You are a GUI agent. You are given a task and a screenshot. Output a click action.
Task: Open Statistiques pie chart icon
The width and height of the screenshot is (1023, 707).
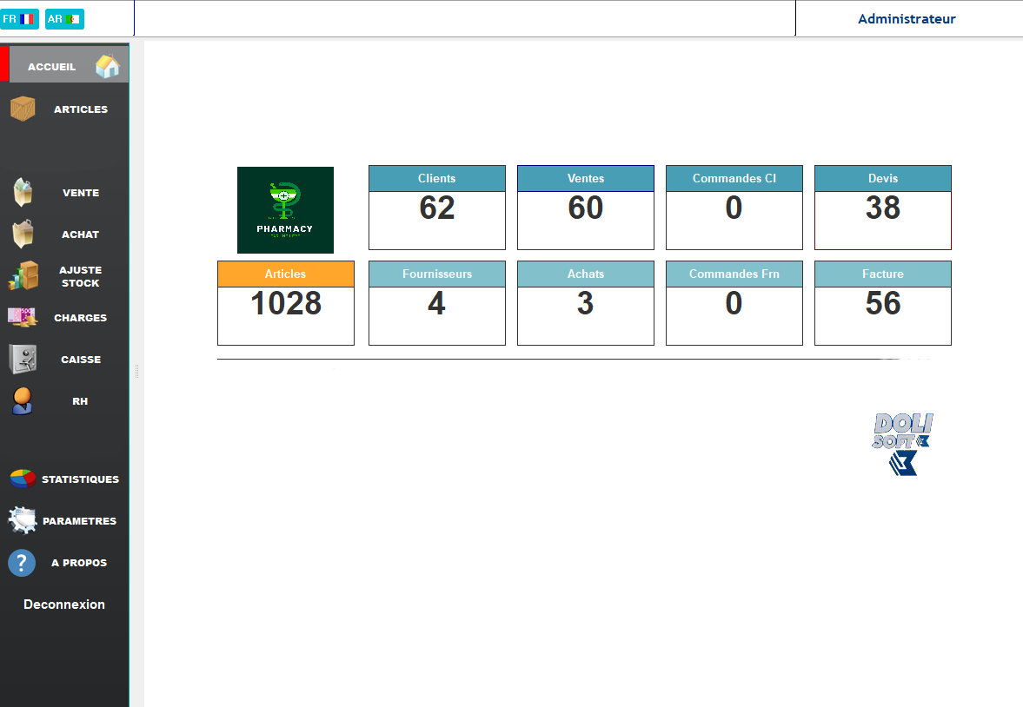point(23,479)
